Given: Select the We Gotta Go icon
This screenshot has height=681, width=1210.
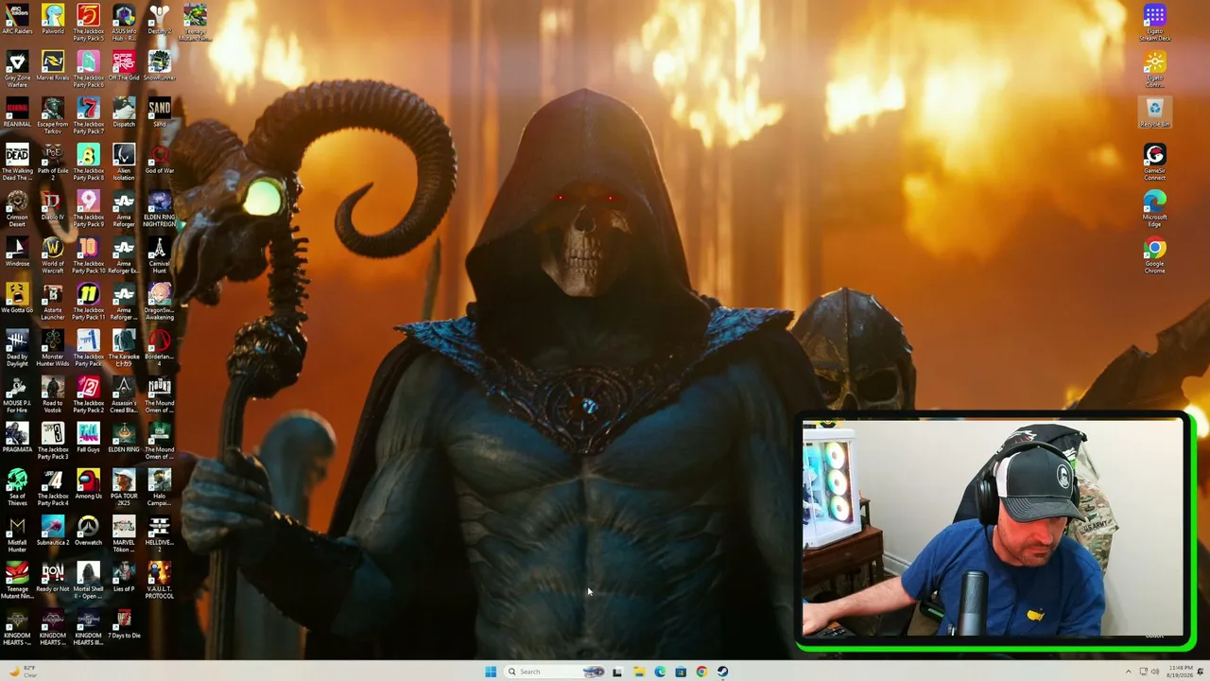Looking at the screenshot, I should [17, 297].
